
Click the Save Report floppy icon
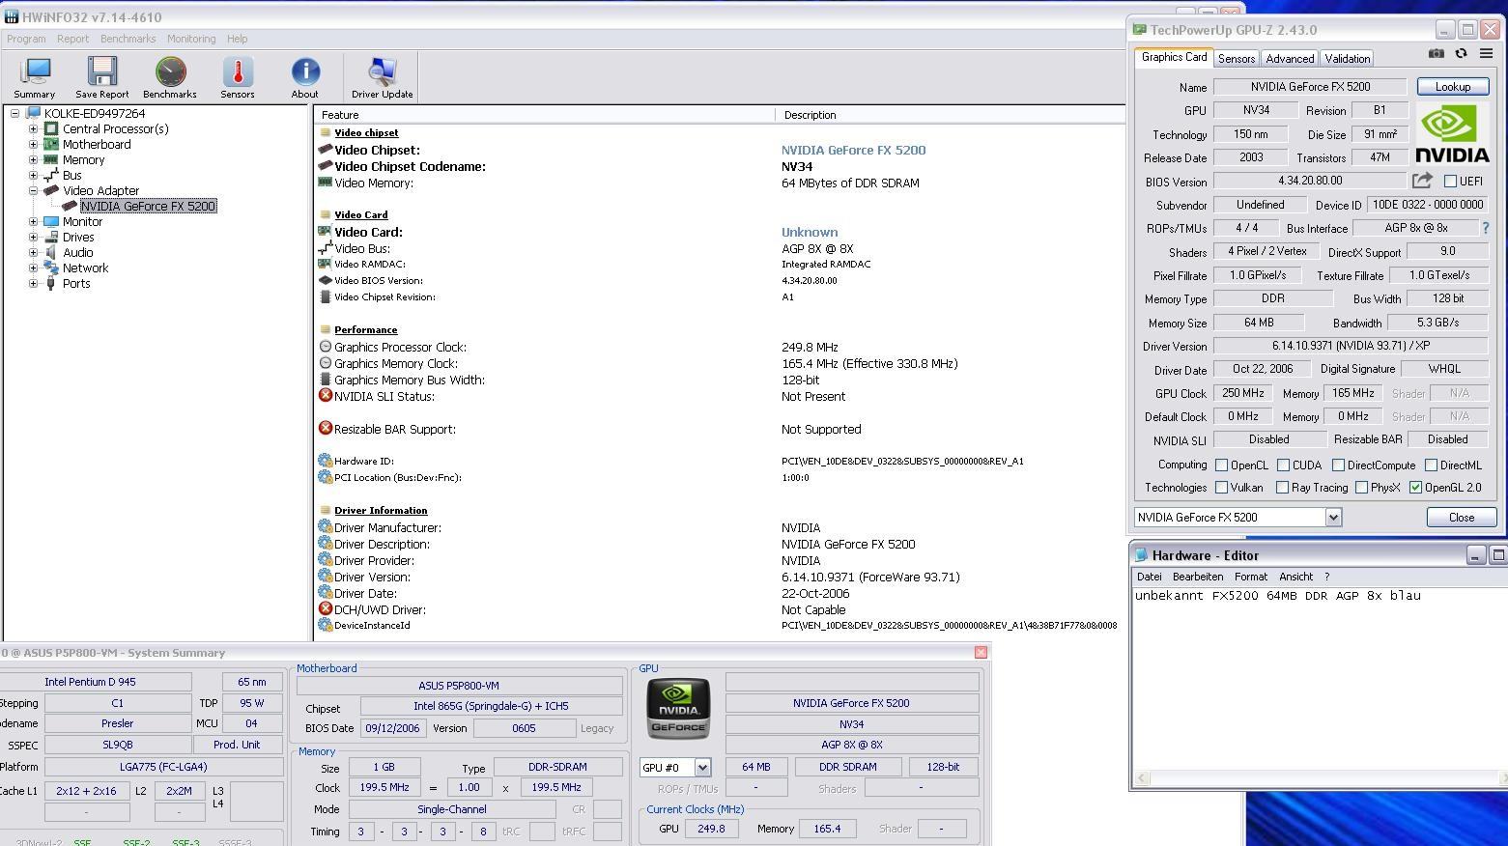click(101, 77)
